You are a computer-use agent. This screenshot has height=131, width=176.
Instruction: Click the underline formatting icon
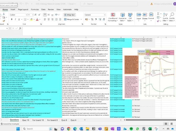pos(18,19)
